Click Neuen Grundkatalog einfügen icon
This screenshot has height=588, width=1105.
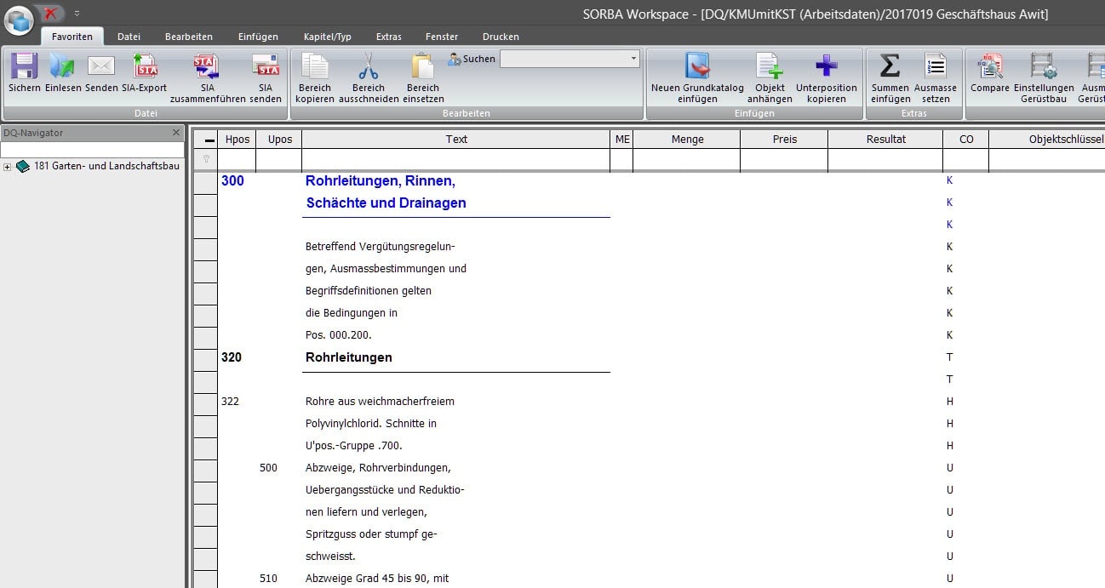[x=697, y=66]
